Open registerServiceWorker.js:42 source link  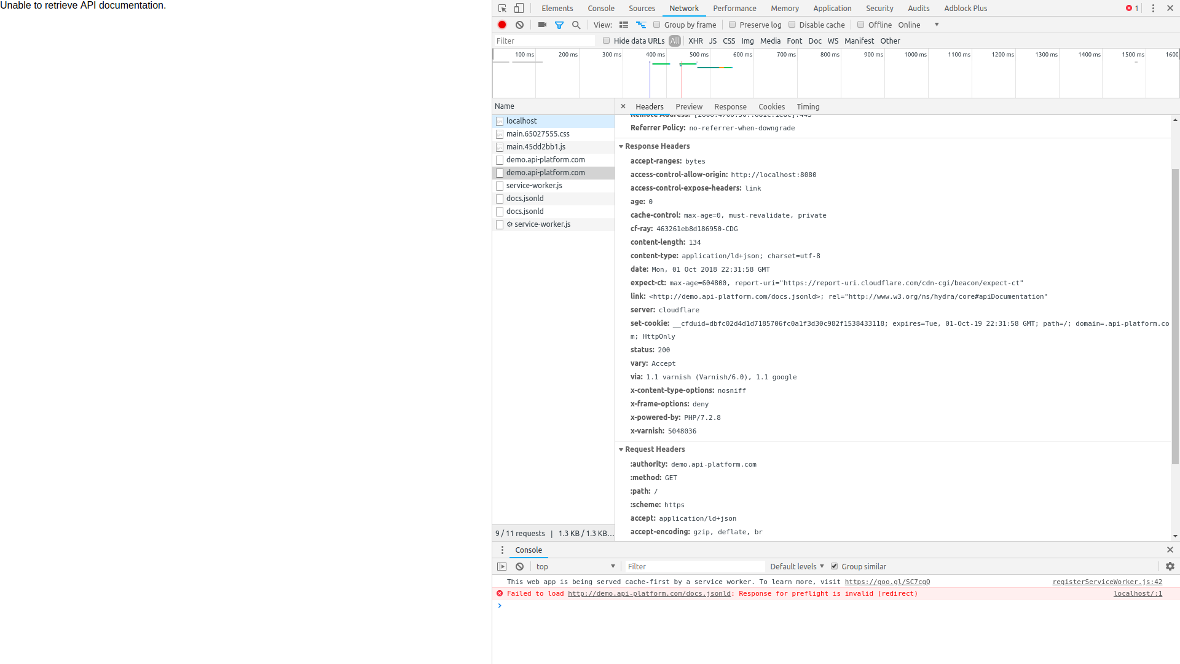pos(1106,582)
